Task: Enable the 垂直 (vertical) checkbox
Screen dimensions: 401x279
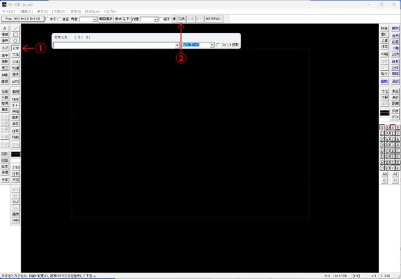Action: (x=62, y=19)
